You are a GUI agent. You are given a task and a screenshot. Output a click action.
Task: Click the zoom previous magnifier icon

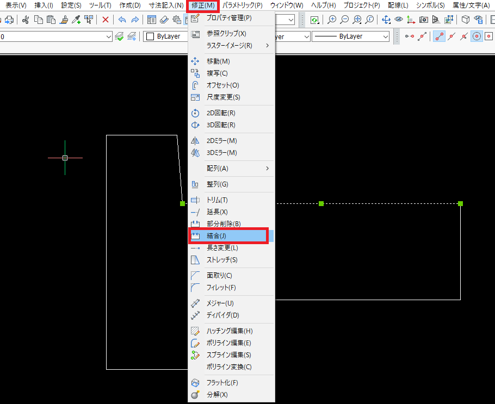369,20
